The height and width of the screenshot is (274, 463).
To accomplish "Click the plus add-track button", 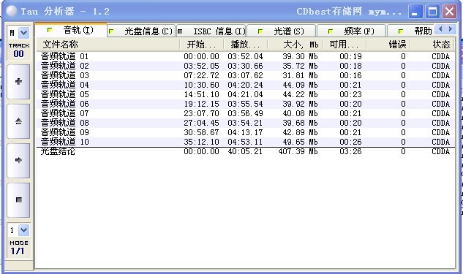I will [18, 82].
